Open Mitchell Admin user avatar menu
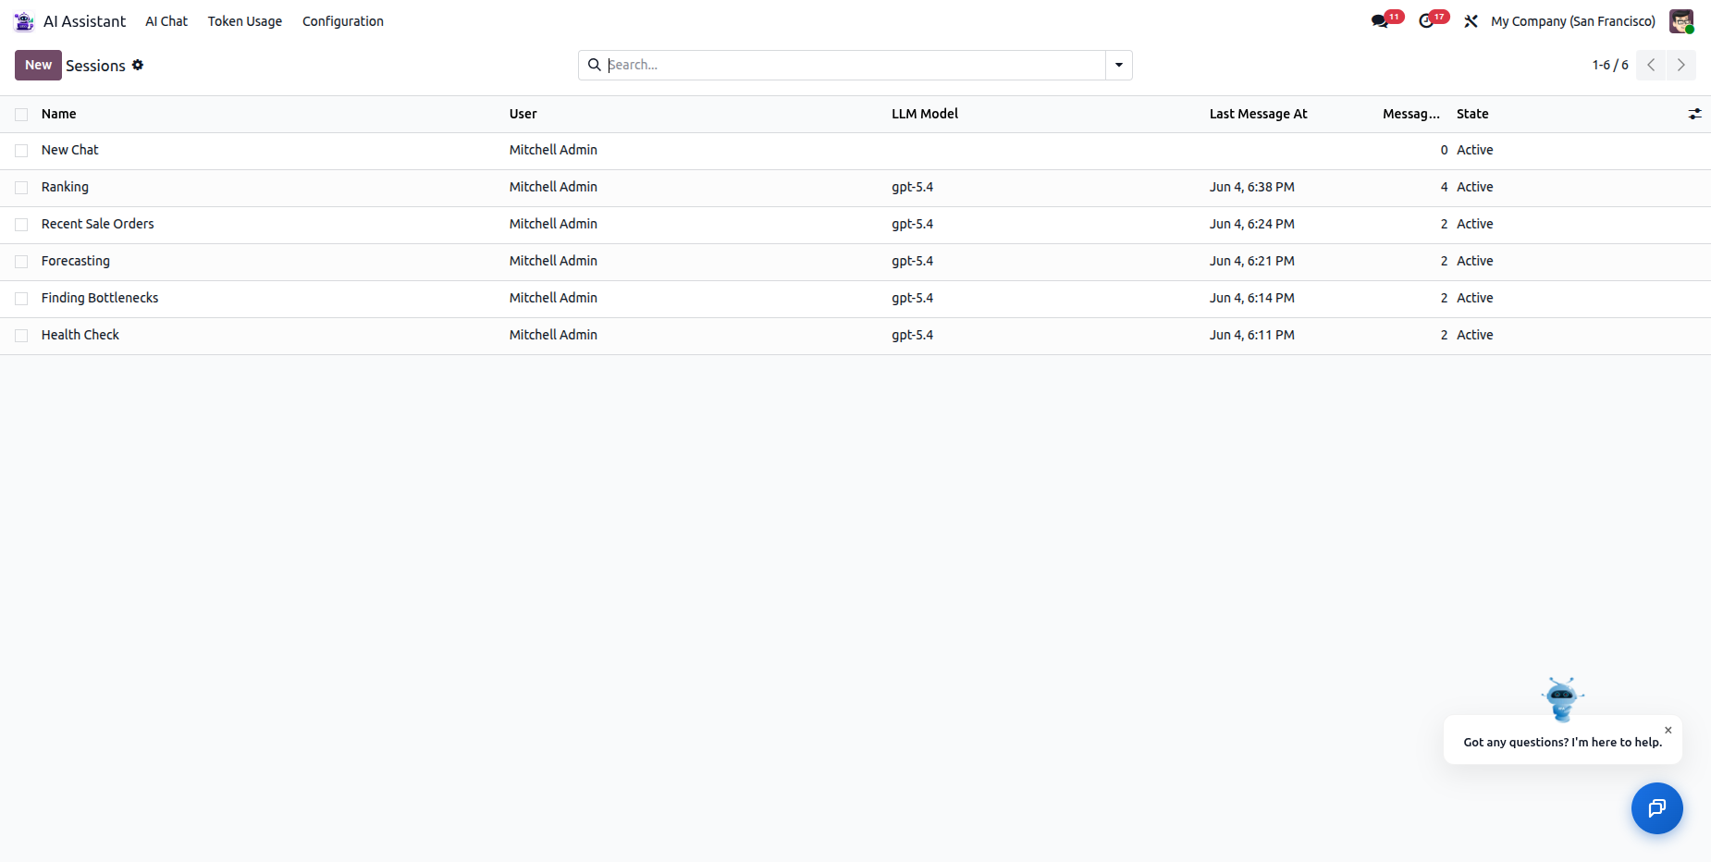The width and height of the screenshot is (1711, 862). [x=1681, y=21]
